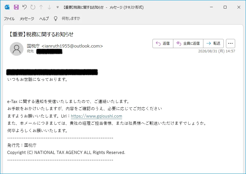This screenshot has height=174, width=246.
Task: Click the Outlook app icon in title bar
Action: pyautogui.click(x=7, y=7)
